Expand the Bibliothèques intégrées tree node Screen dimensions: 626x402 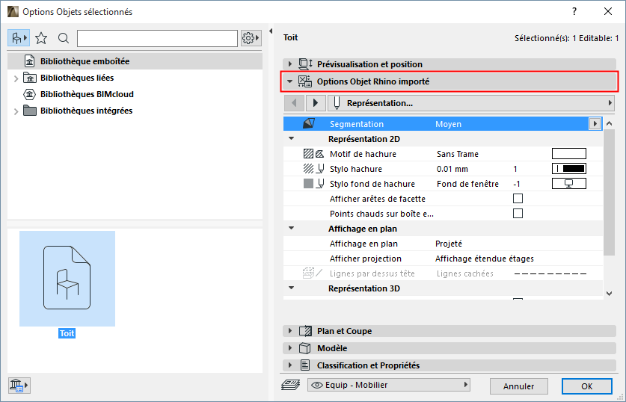[x=16, y=111]
